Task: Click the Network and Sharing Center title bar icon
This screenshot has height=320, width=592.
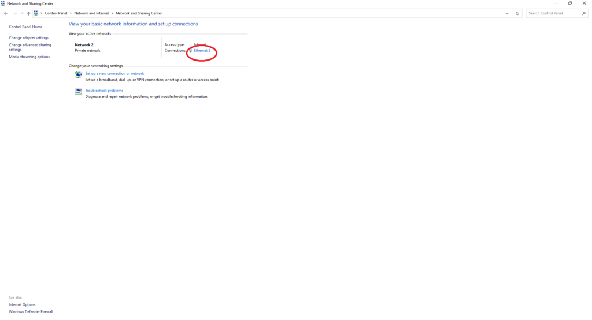Action: (3, 3)
